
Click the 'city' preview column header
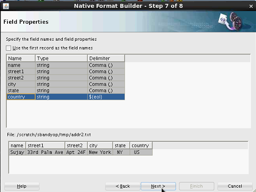[x=100, y=145]
